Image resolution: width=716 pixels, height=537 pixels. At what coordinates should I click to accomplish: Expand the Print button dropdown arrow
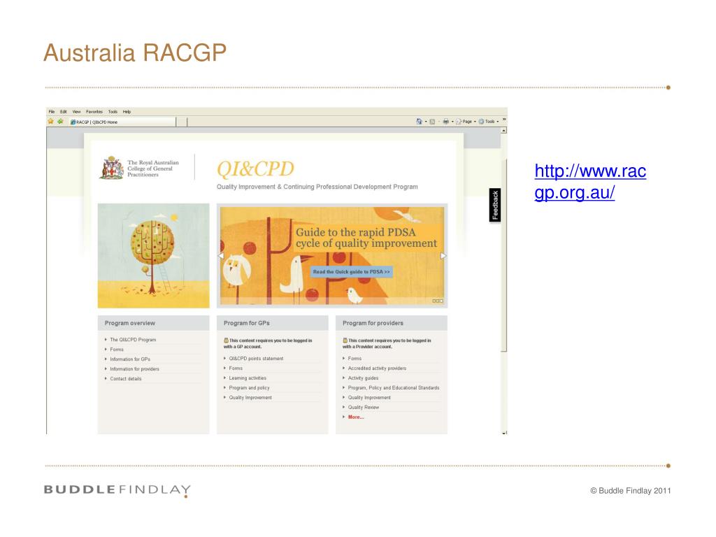[452, 122]
